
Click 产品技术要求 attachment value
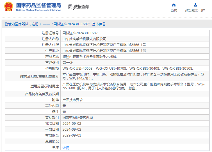[73, 100]
